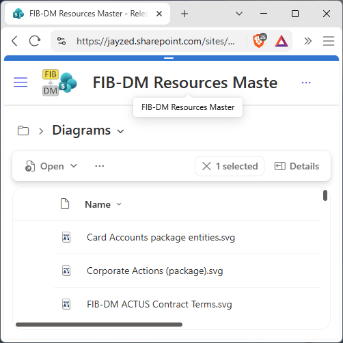
Task: Close the FIB-DM Resources Master tab
Action: [159, 14]
